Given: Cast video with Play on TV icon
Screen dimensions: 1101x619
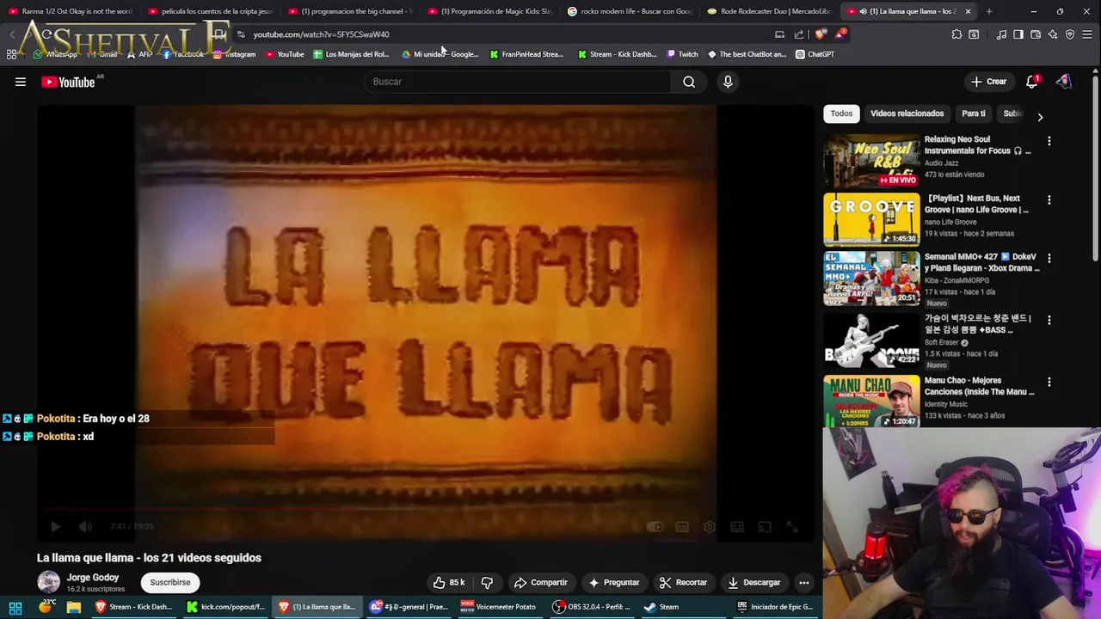Looking at the screenshot, I should pos(765,527).
